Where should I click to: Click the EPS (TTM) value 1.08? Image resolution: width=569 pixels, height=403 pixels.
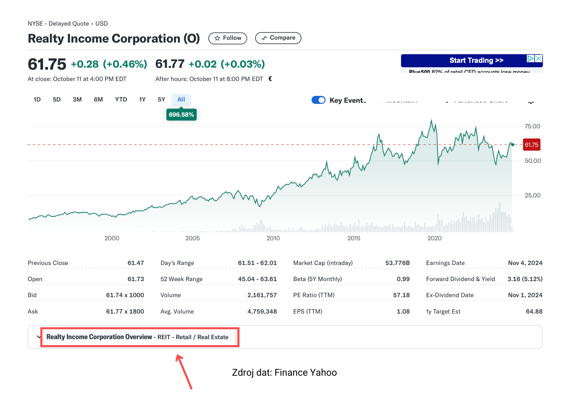tap(403, 311)
